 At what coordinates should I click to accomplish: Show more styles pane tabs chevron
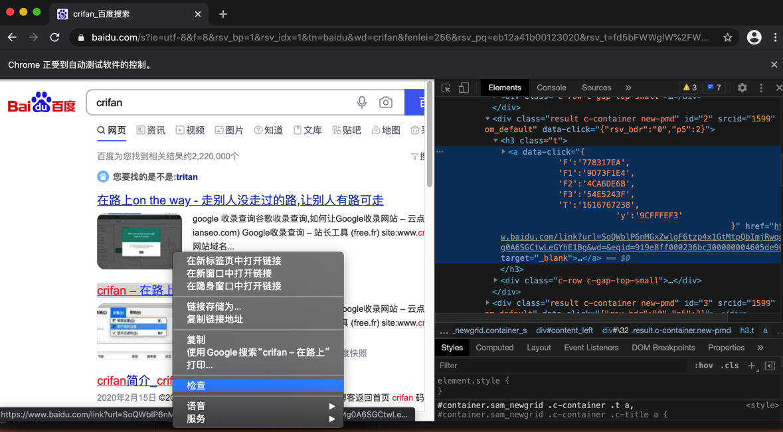point(760,348)
